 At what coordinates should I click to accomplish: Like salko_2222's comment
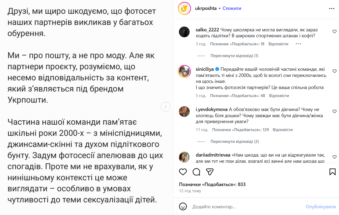click(334, 32)
